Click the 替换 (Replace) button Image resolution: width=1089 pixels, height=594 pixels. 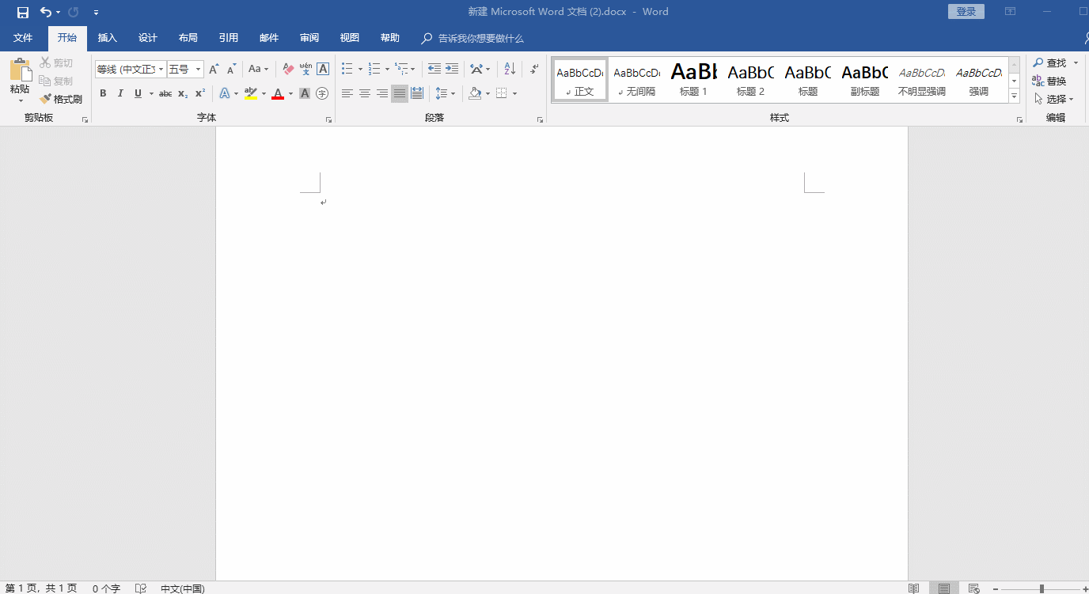tap(1049, 81)
